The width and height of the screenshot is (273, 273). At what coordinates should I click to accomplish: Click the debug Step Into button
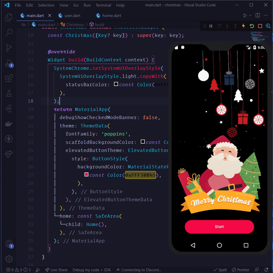(x=227, y=26)
